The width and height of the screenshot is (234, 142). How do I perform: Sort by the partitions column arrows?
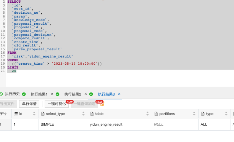pyautogui.click(x=194, y=114)
